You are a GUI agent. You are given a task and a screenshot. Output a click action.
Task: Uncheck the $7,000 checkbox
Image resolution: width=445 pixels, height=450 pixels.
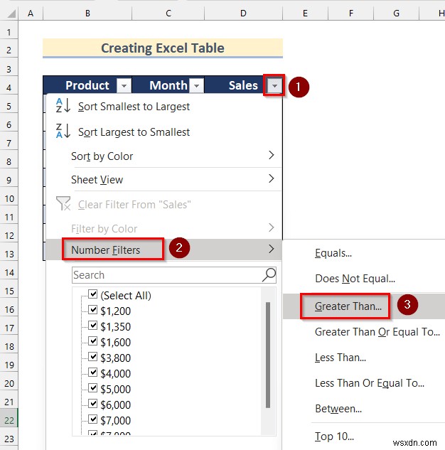tap(92, 419)
